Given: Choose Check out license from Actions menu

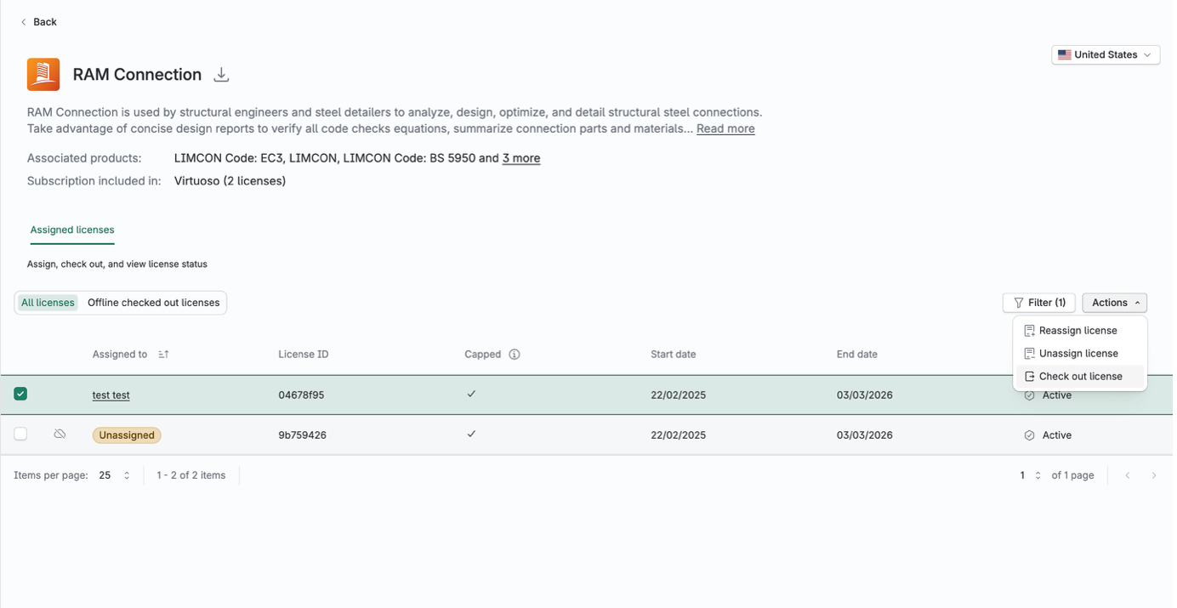Looking at the screenshot, I should point(1080,377).
